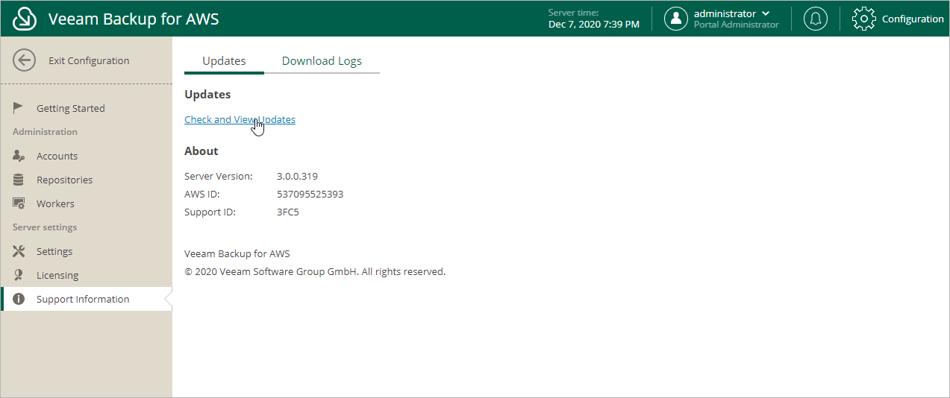Viewport: 950px width, 398px height.
Task: Click the AWS ID label
Action: tap(202, 194)
